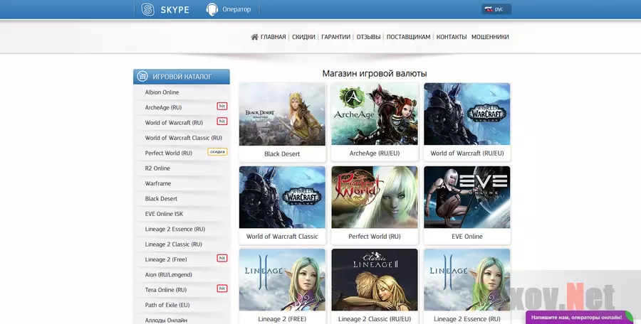Open the ПОСТАВЩИКАМ menu item
Viewport: 641px width, 324px height.
408,37
